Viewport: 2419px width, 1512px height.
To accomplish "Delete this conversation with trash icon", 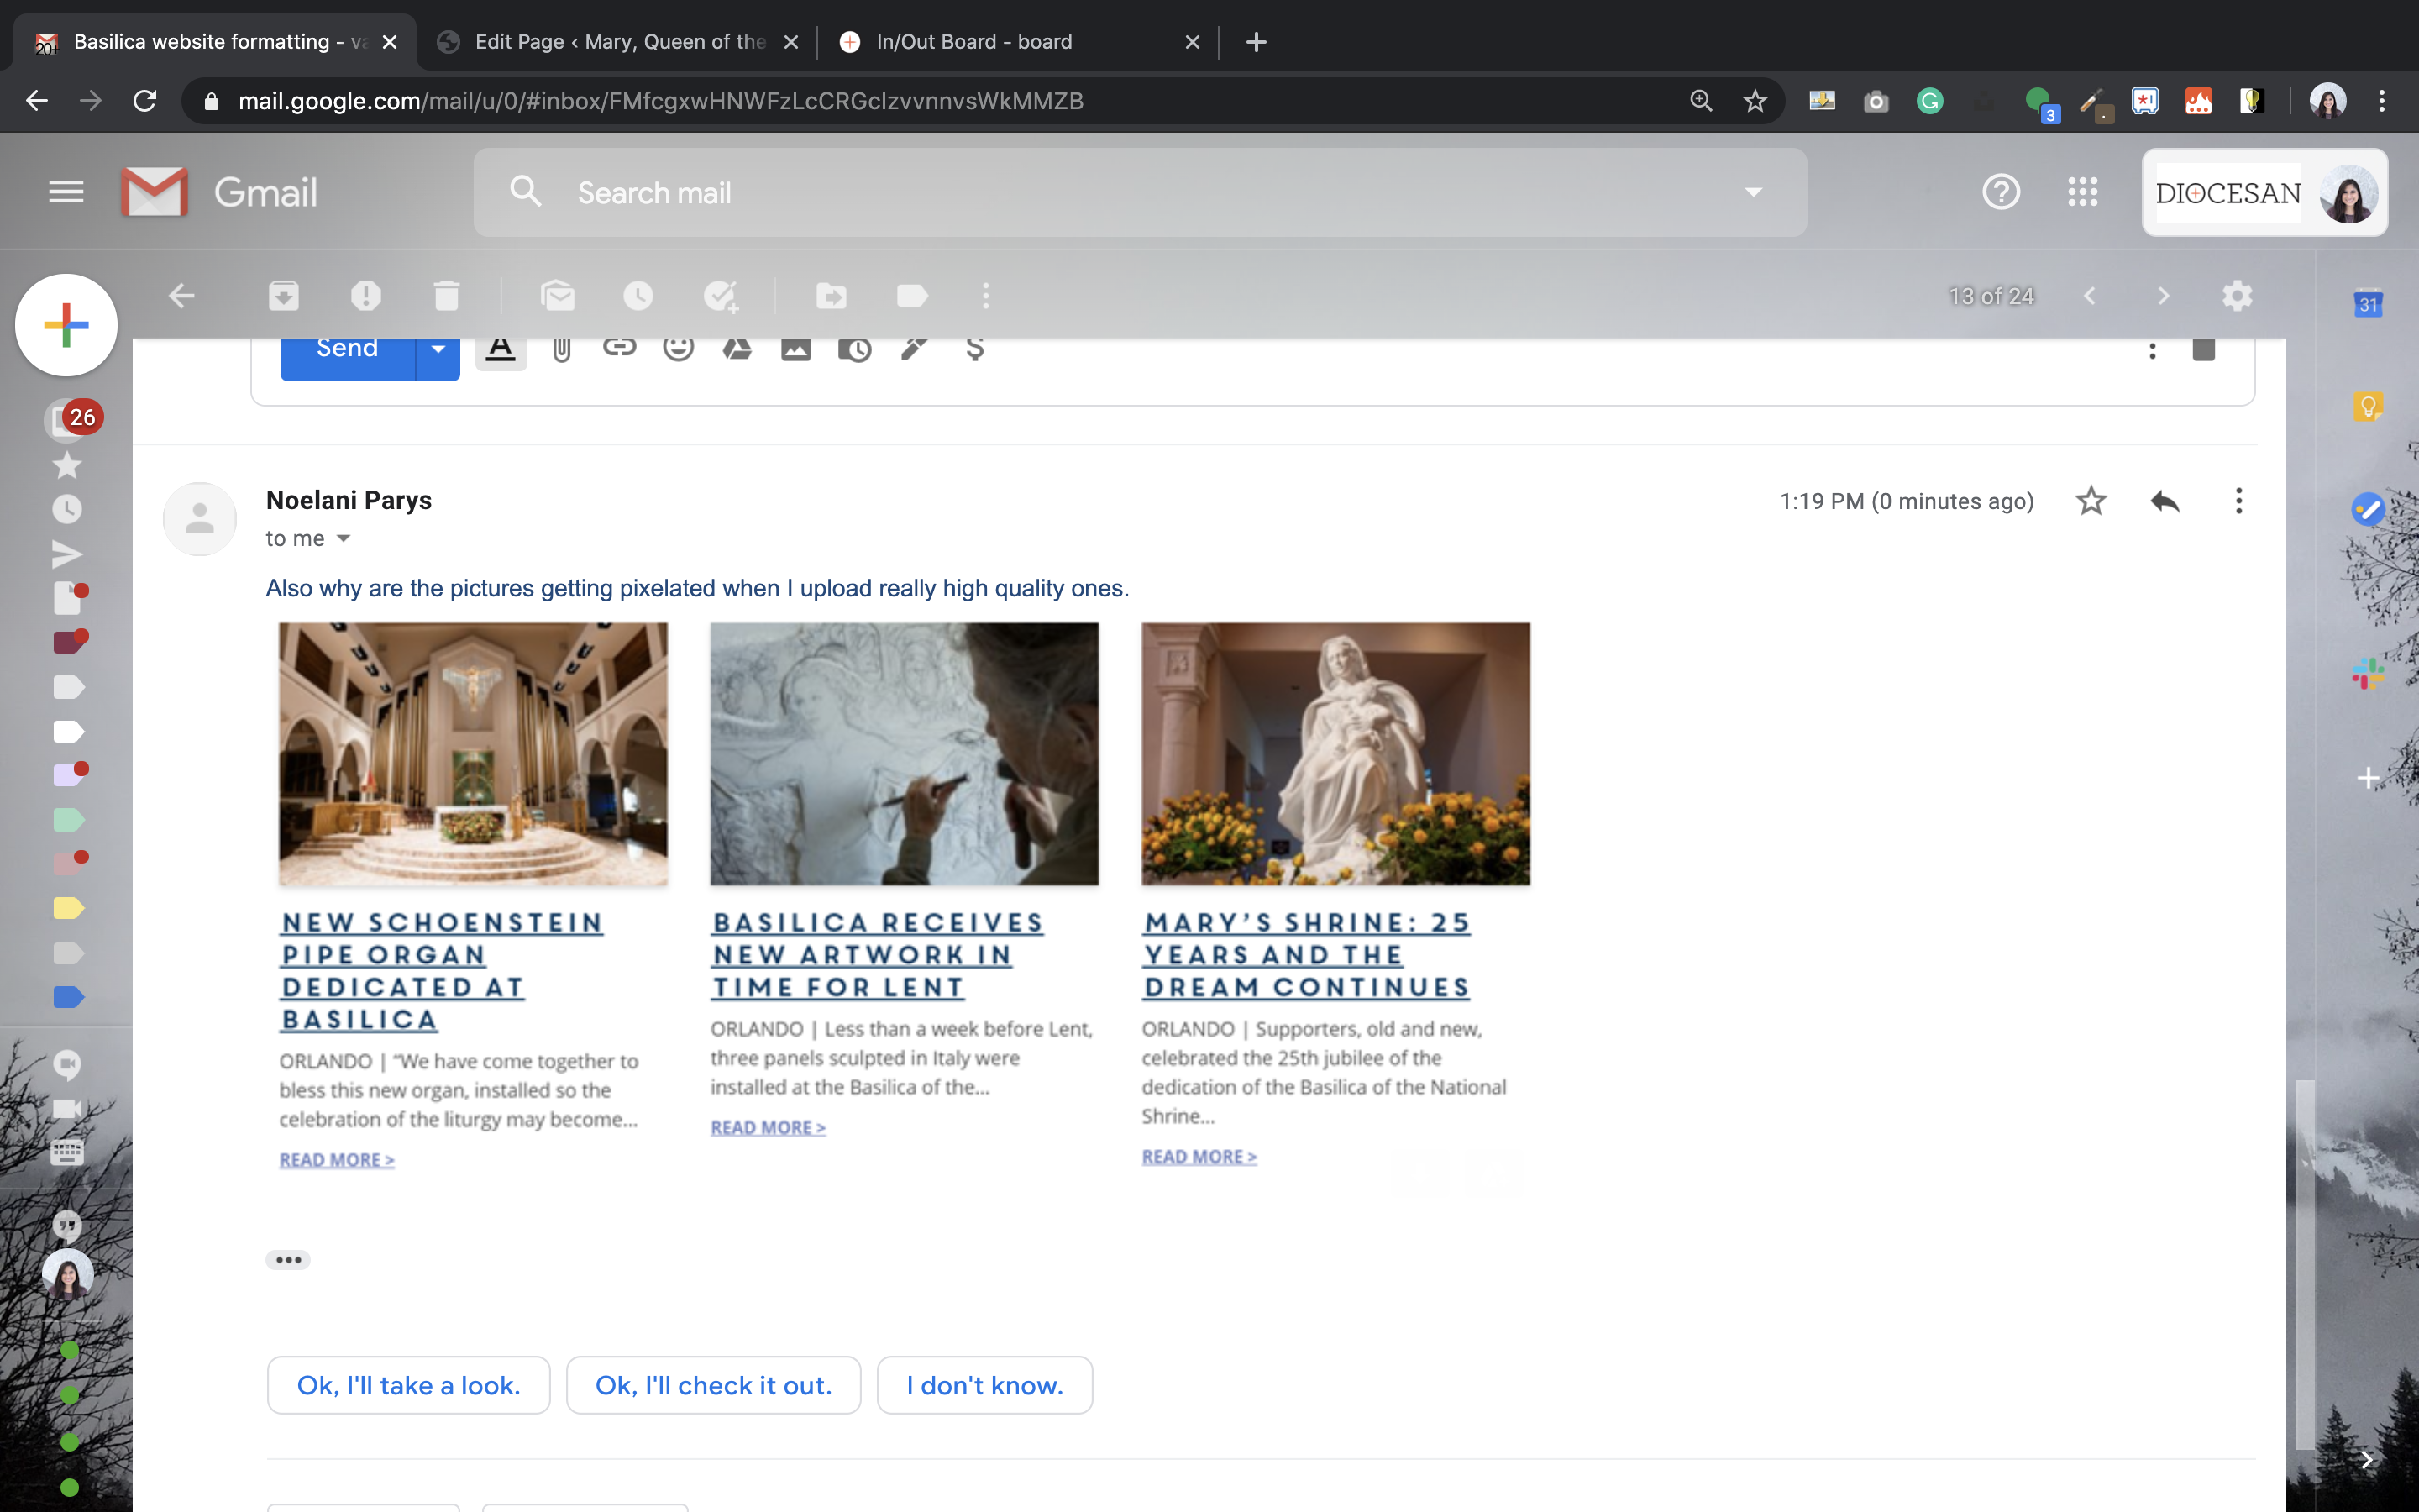I will (x=447, y=296).
